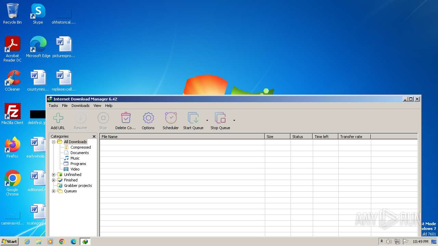Open the Tasks menu
This screenshot has width=438, height=246.
53,106
